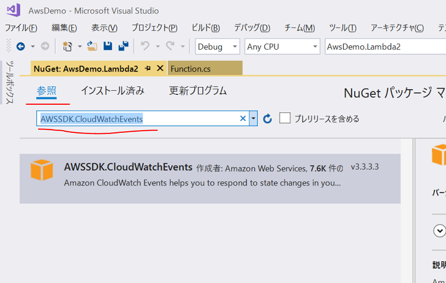Click the Undo arrow icon
This screenshot has width=446, height=283.
(145, 46)
